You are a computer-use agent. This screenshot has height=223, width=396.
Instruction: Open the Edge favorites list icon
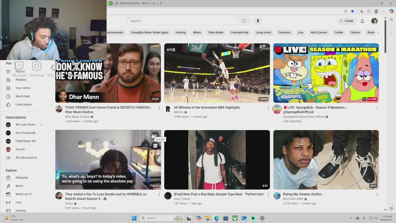(369, 11)
